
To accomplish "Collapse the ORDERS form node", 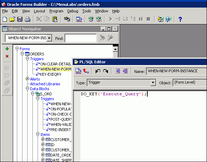I will point(22,54).
